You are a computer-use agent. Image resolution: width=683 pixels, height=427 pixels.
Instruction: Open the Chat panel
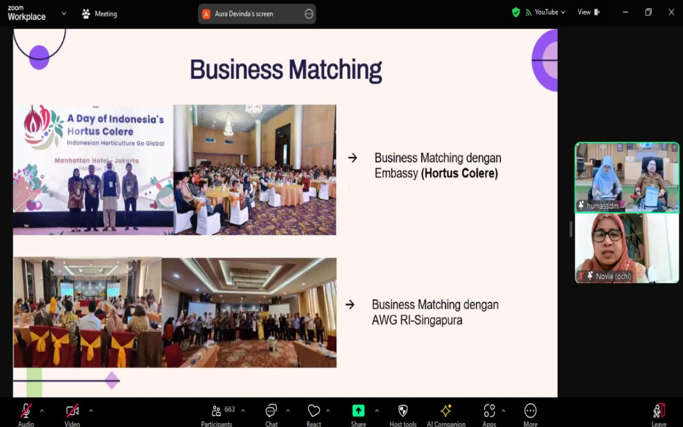(x=271, y=411)
